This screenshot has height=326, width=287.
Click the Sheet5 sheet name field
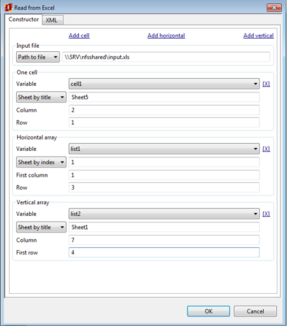[x=164, y=97]
